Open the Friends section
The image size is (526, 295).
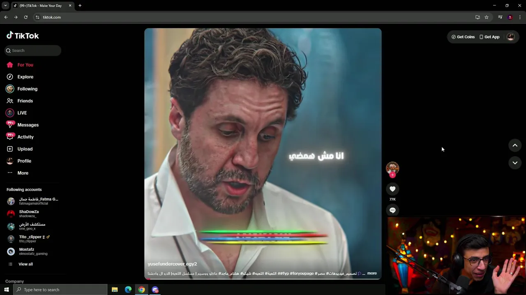pos(25,101)
